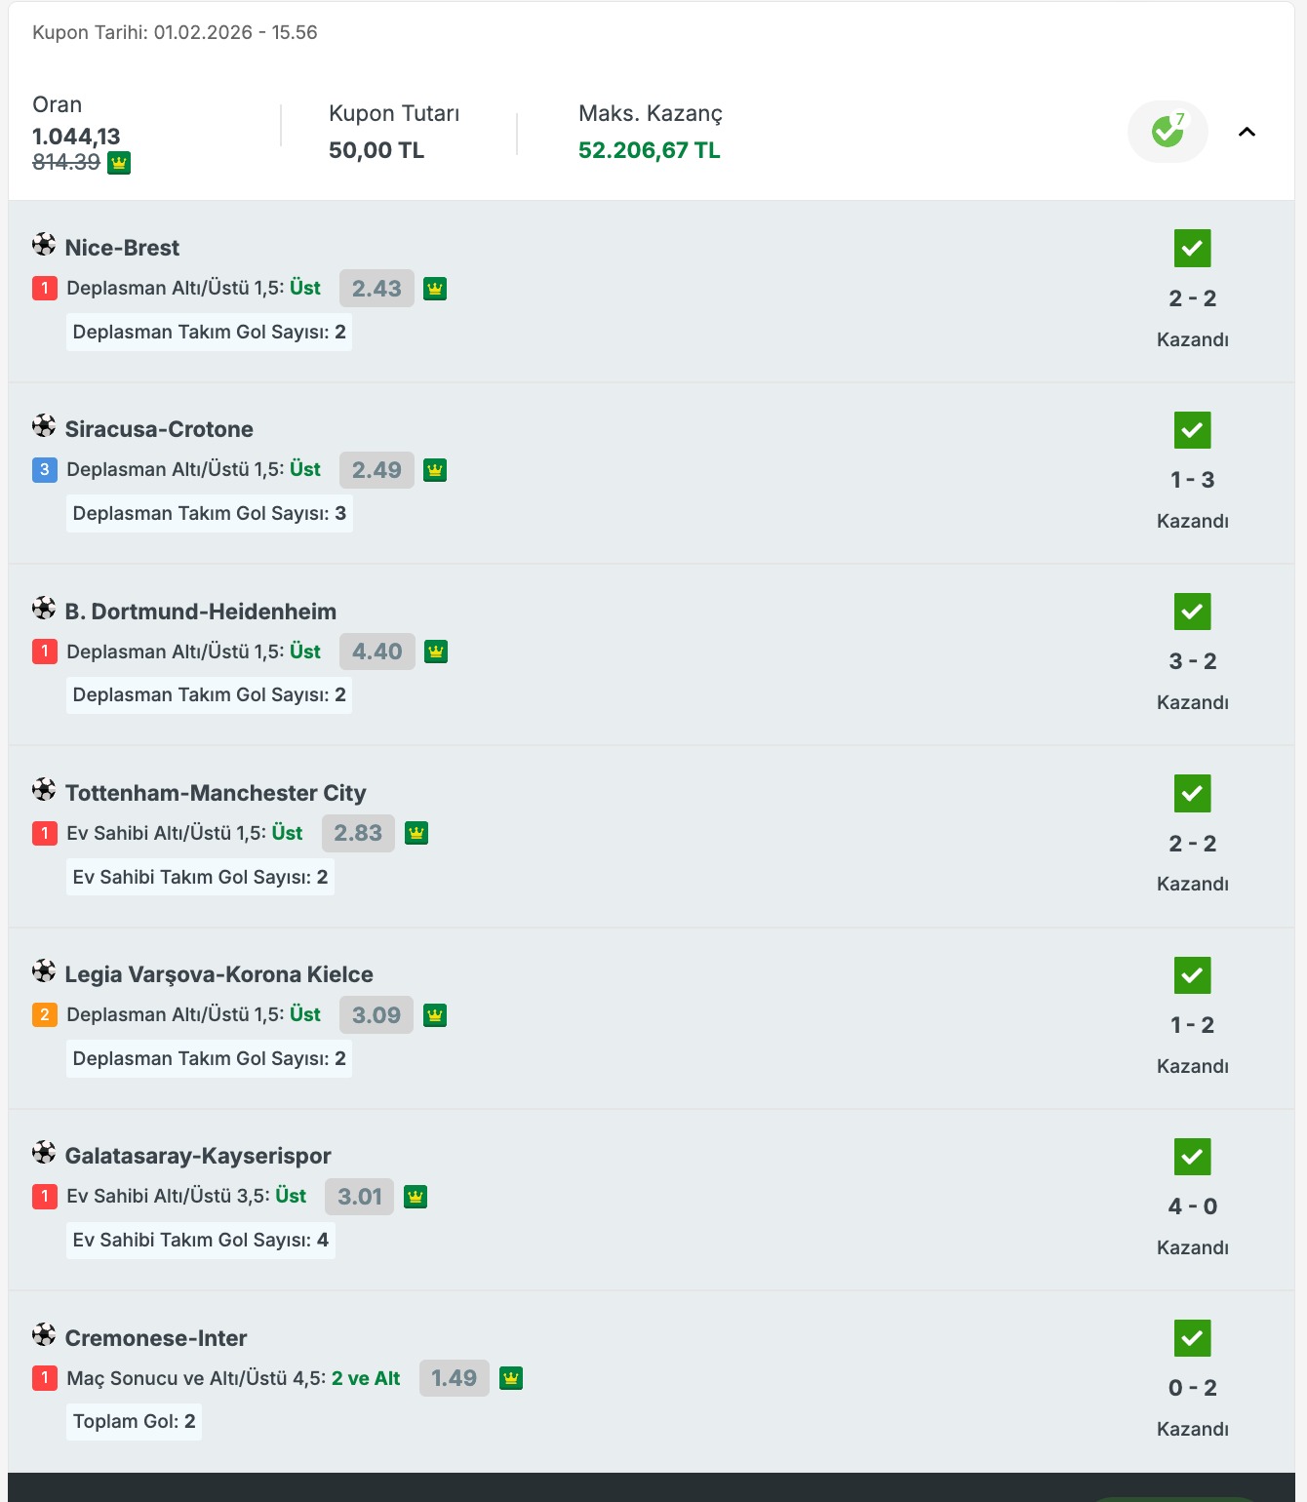Click the 3.01 odds for Galatasaray
The height and width of the screenshot is (1502, 1307).
[359, 1197]
